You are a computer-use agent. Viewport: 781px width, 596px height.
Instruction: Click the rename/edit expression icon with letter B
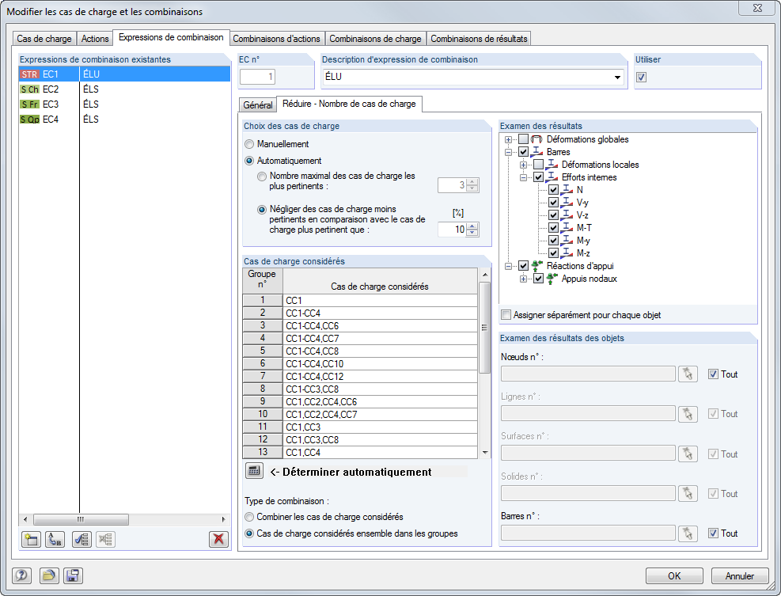[55, 539]
